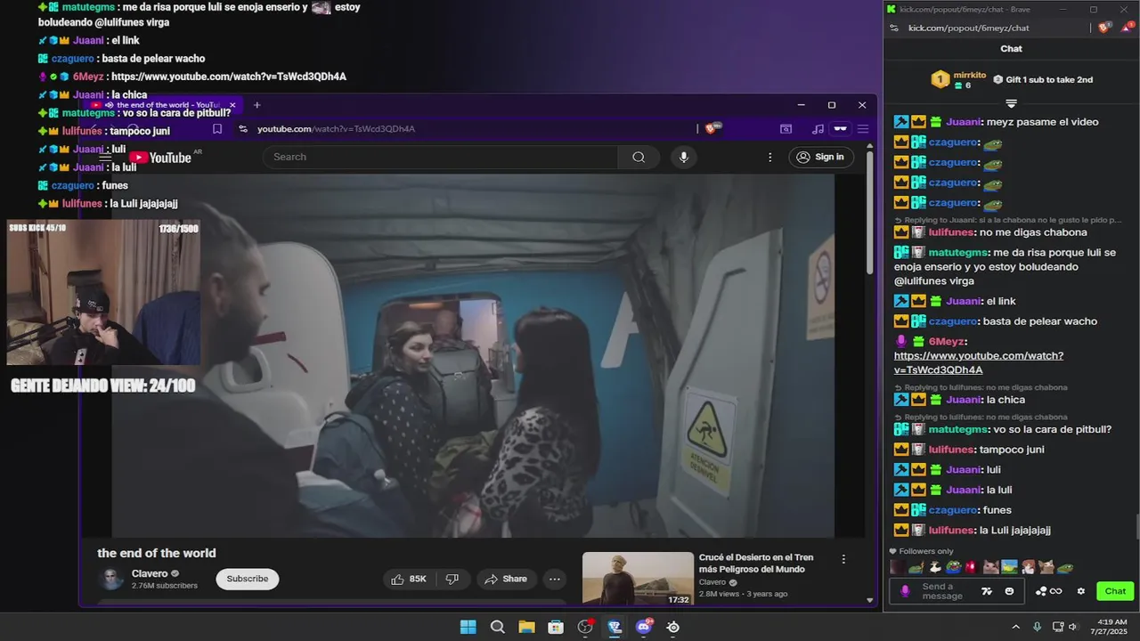Open site info icon in Kick popout address bar
Screen dimensions: 1140x641
pos(892,28)
